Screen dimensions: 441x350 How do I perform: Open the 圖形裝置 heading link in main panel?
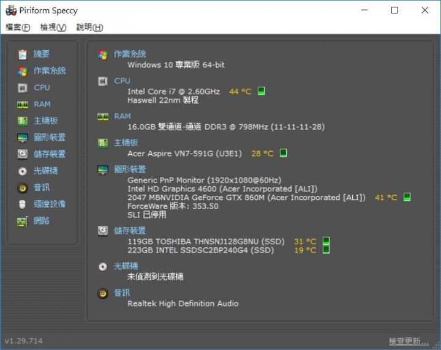click(130, 169)
